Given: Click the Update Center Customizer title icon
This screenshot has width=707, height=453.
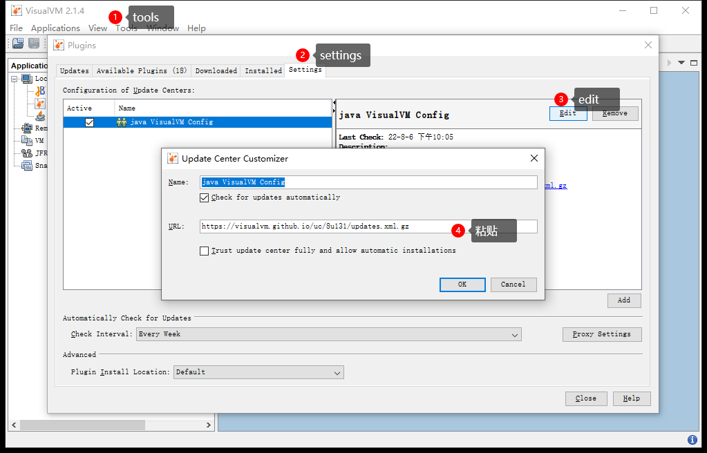Looking at the screenshot, I should 173,158.
